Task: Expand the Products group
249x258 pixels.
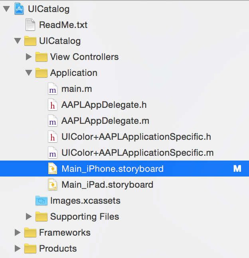Action: click(x=17, y=248)
